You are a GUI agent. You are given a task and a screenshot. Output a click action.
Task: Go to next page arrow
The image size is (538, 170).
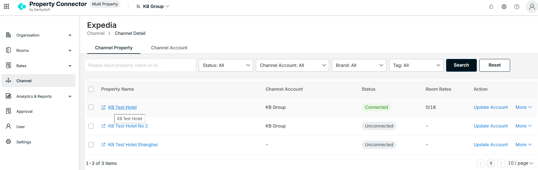point(501,163)
